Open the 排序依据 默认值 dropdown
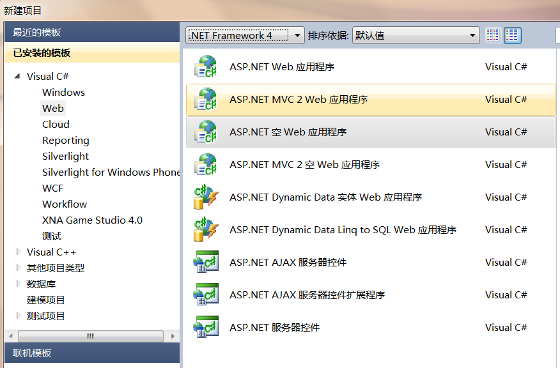 pyautogui.click(x=416, y=35)
